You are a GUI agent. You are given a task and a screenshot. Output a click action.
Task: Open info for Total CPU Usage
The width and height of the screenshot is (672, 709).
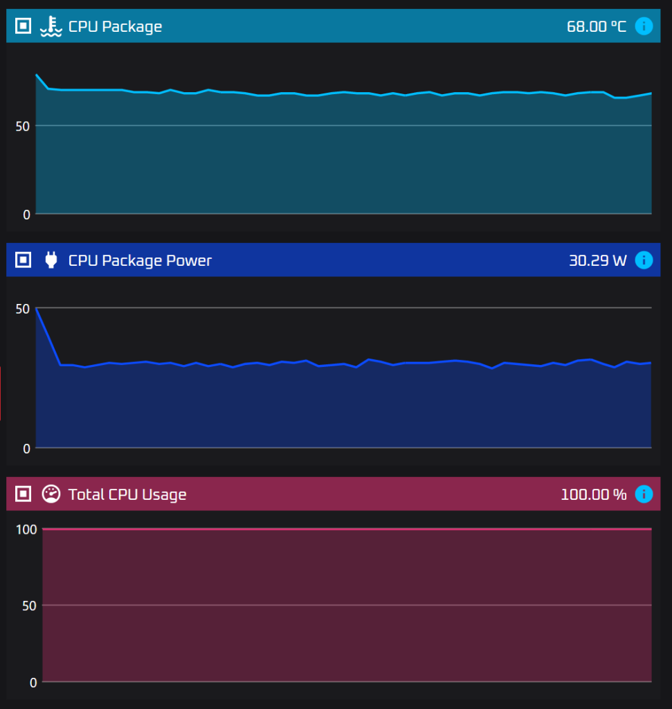click(644, 494)
